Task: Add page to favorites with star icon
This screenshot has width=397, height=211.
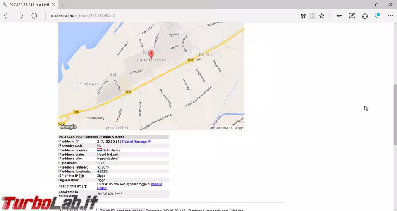Action: pos(322,16)
